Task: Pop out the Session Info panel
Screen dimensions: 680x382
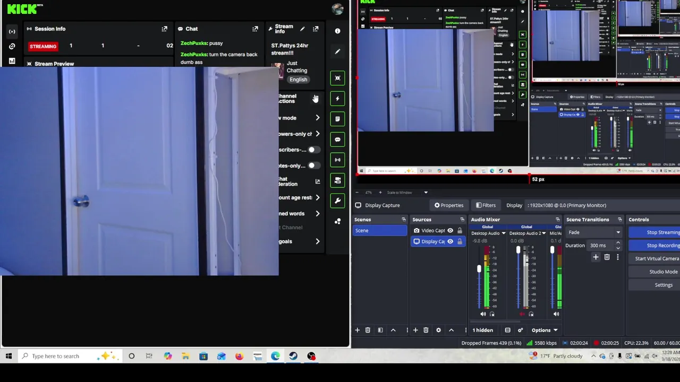Action: (x=164, y=29)
